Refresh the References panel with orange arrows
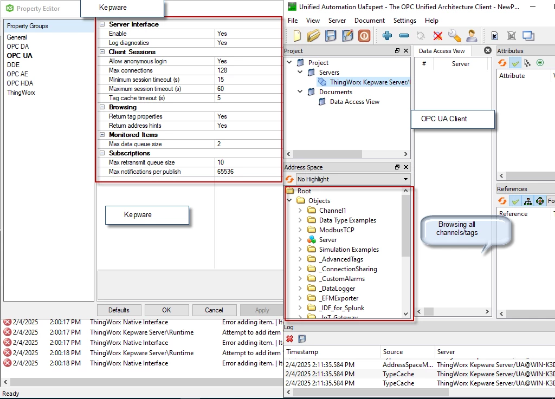 pyautogui.click(x=502, y=201)
